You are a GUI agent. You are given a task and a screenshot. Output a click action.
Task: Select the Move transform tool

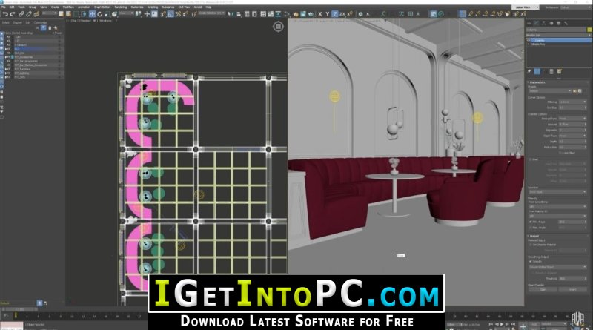tap(92, 14)
